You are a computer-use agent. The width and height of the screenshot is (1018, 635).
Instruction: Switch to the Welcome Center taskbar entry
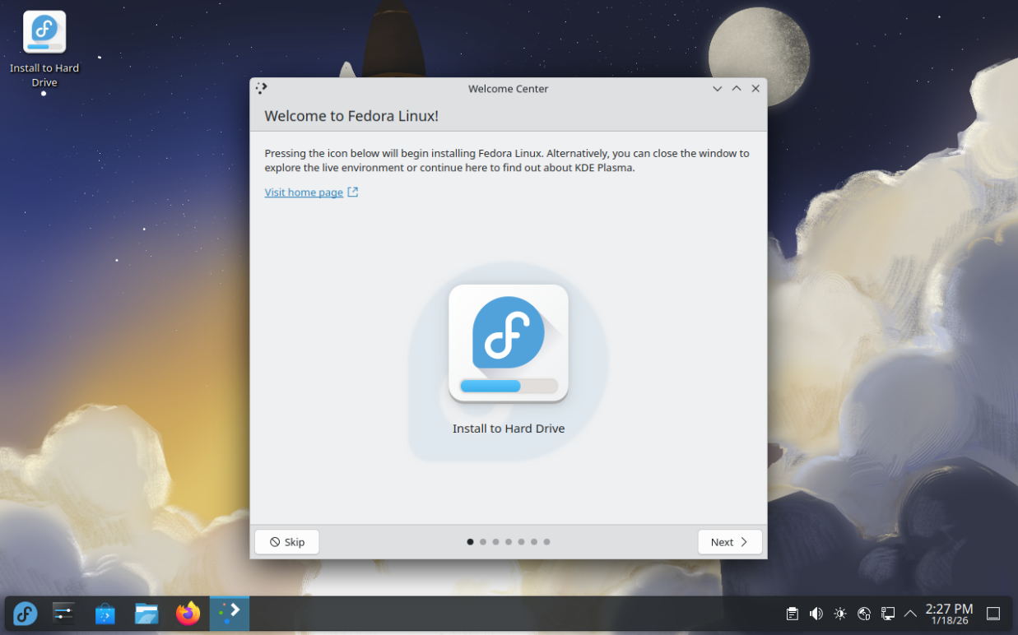[229, 613]
